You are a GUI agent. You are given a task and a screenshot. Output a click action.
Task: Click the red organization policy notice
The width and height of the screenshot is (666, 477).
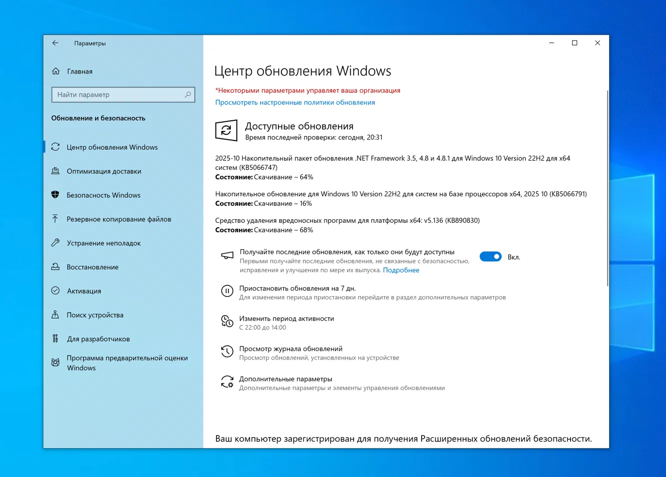[308, 90]
